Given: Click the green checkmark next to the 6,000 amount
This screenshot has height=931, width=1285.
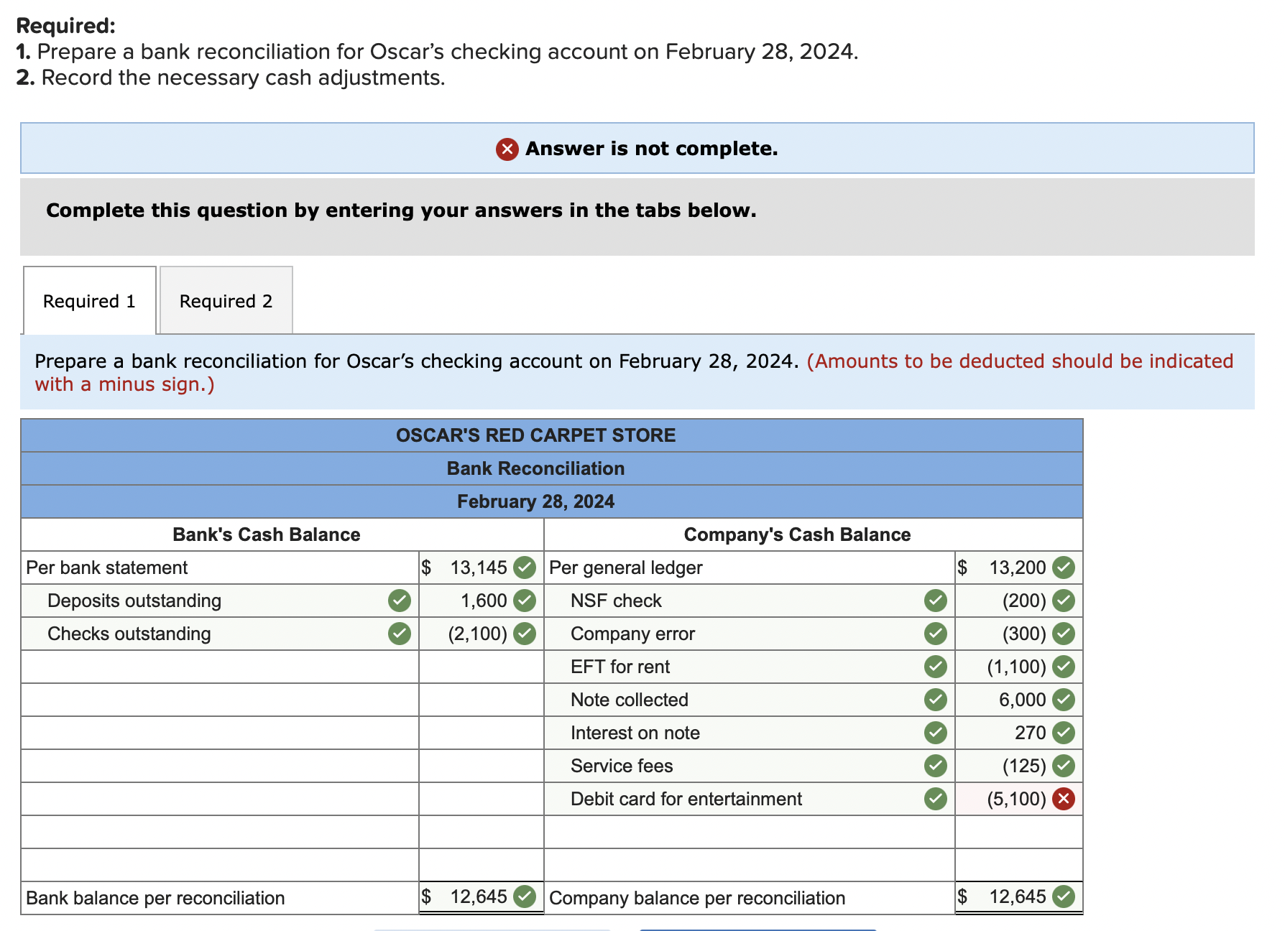Looking at the screenshot, I should click(x=1064, y=700).
